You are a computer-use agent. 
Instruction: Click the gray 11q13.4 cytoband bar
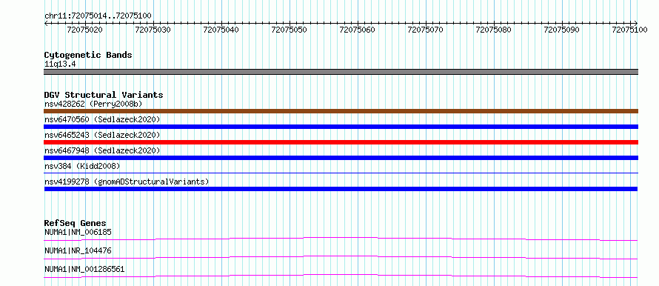tap(341, 72)
